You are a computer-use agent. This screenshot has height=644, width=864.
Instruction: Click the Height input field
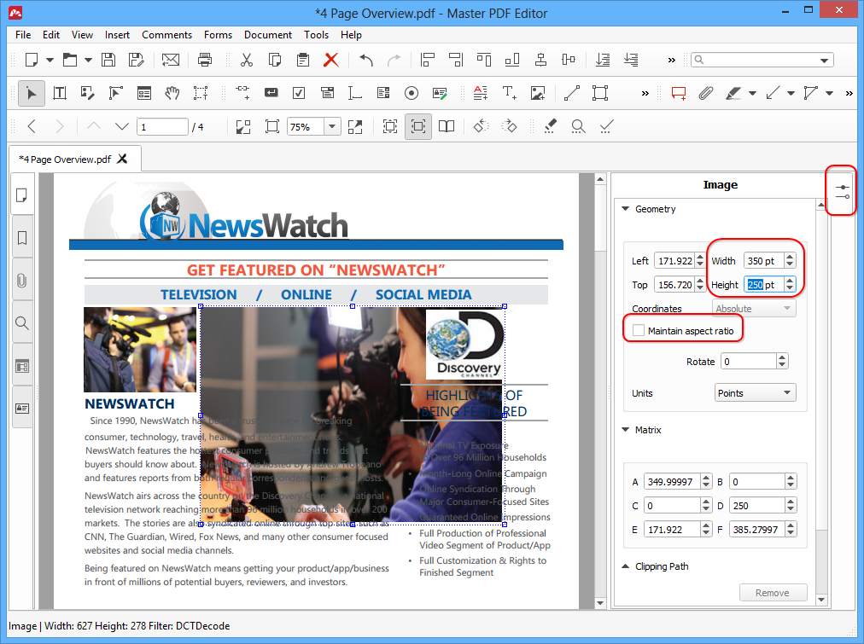click(x=764, y=285)
